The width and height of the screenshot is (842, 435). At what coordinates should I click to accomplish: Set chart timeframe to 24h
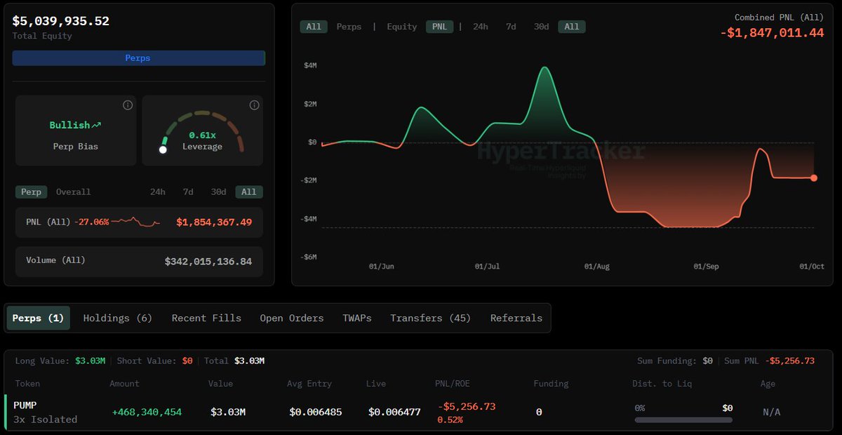click(481, 27)
